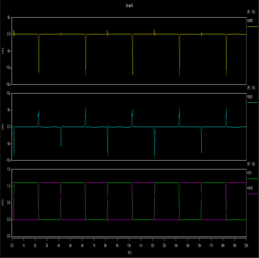The image size is (259, 258).
Task: Click the 1.5 tick of the voltage panel
Action: pyautogui.click(x=9, y=169)
